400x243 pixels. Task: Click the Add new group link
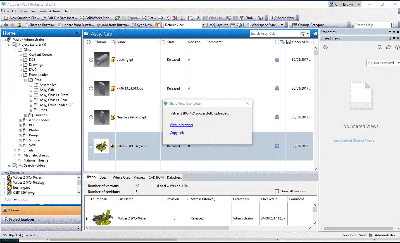(16, 199)
